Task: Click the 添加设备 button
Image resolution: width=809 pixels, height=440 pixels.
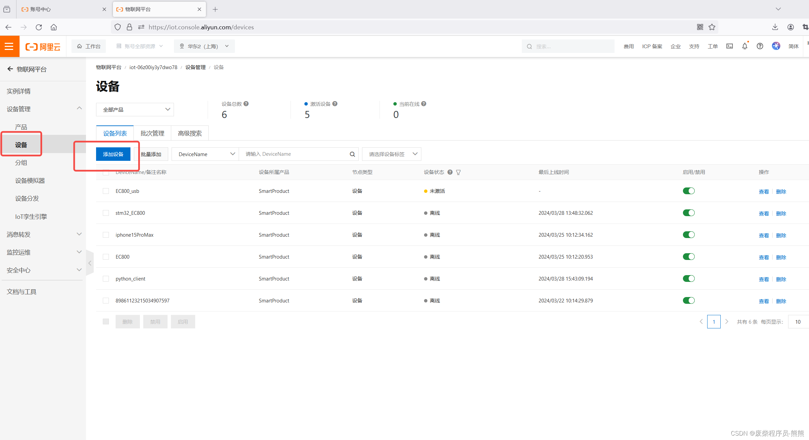Action: click(113, 154)
